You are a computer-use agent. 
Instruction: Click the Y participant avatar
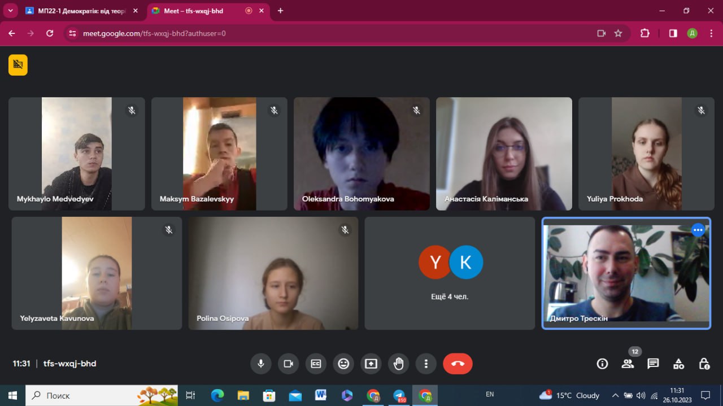point(435,262)
